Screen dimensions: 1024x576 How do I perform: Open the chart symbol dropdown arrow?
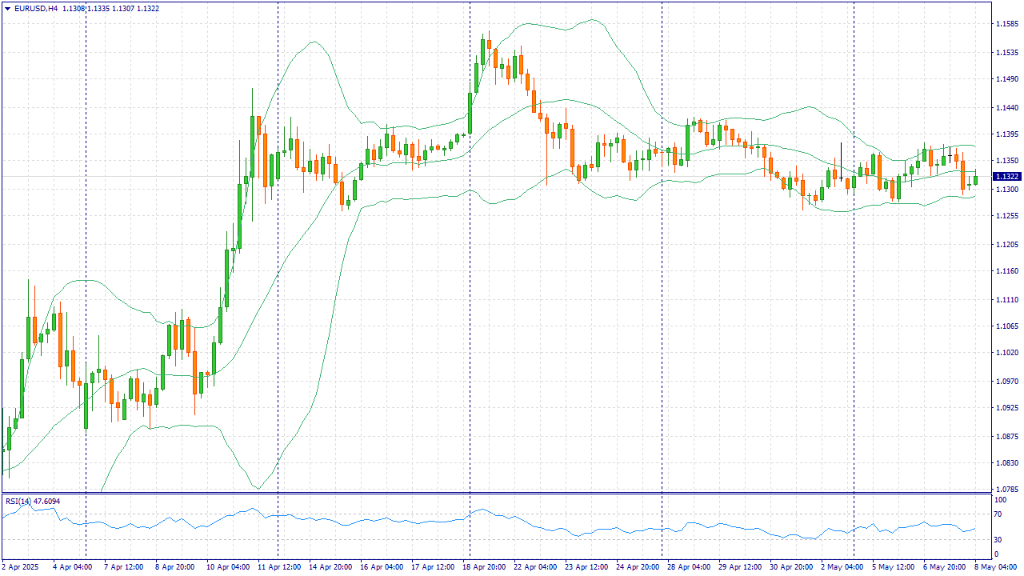click(x=8, y=8)
